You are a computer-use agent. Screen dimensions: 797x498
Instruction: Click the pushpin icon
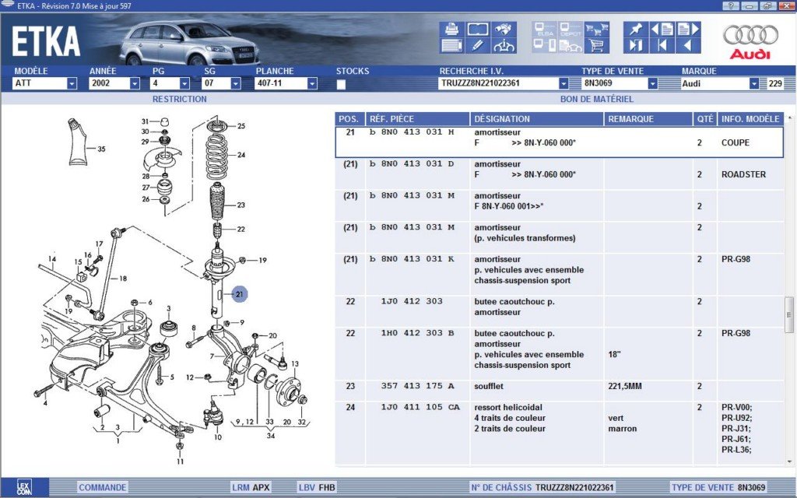pyautogui.click(x=636, y=30)
